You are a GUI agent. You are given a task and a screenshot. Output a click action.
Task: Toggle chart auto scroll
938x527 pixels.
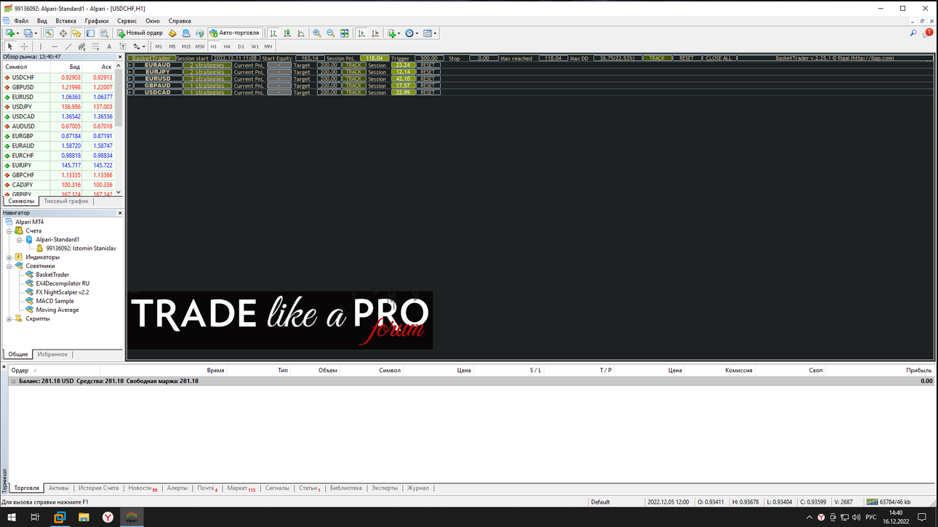pyautogui.click(x=362, y=33)
